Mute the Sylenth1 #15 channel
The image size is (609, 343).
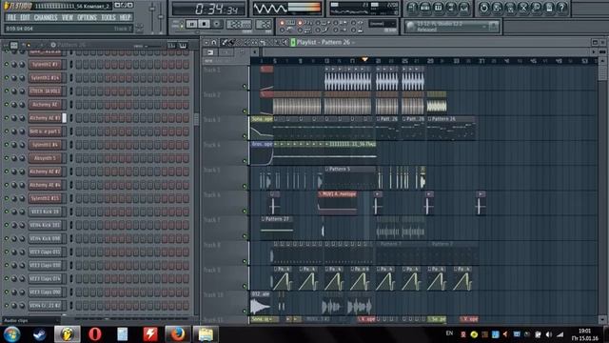point(7,198)
